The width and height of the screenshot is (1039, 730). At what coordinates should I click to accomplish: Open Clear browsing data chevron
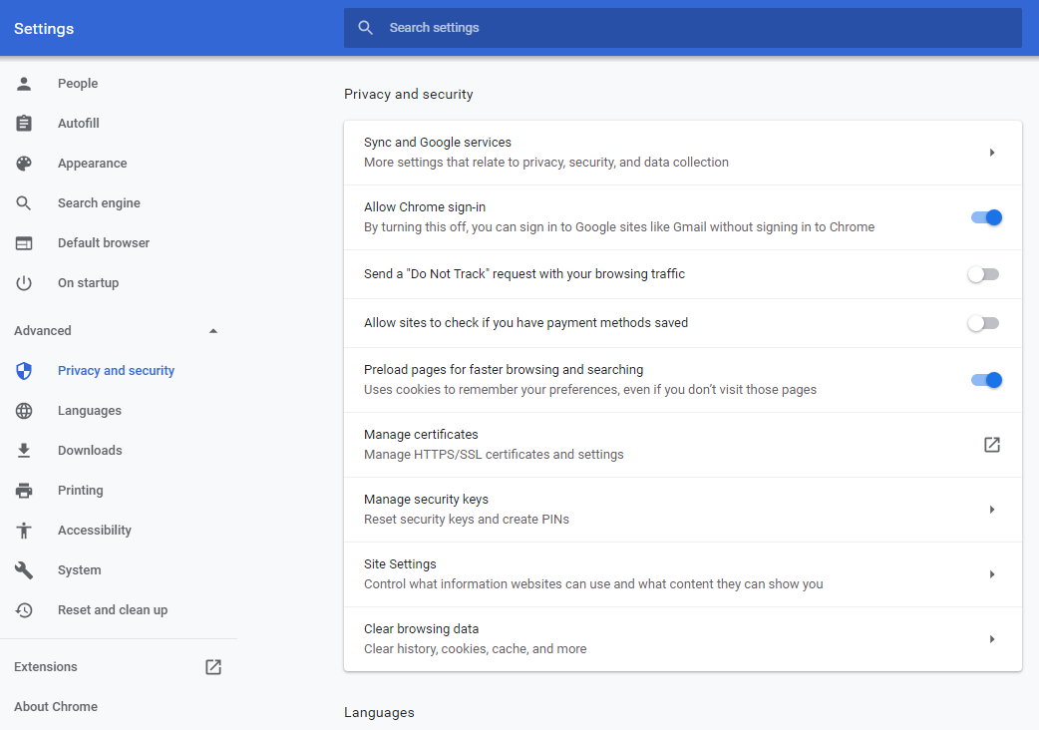pos(992,639)
